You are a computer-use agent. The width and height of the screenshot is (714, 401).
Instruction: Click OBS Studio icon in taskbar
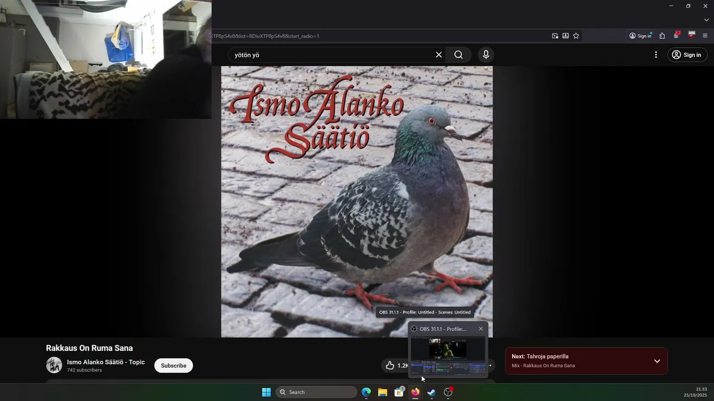[x=448, y=392]
